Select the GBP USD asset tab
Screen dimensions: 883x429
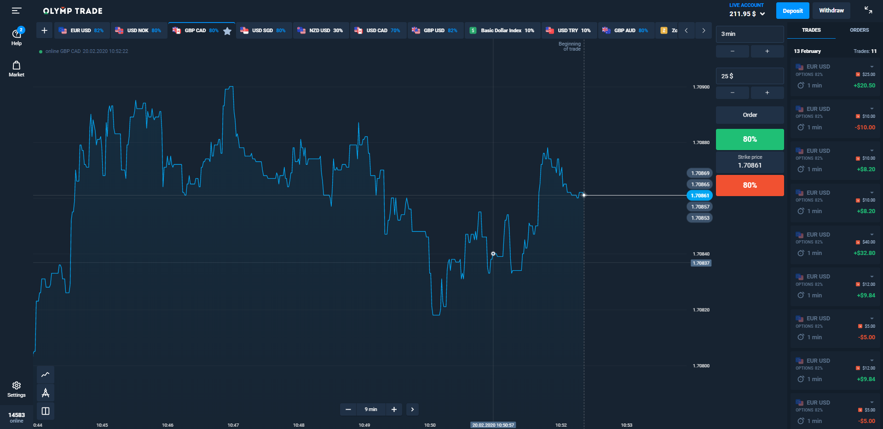pos(435,30)
